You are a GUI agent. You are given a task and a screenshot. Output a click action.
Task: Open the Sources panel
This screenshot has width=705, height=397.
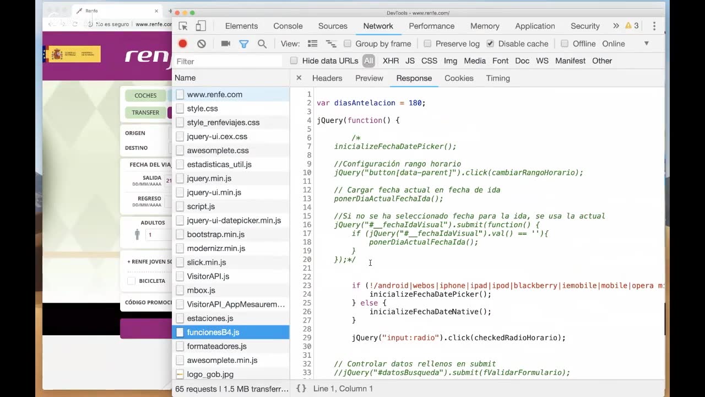pyautogui.click(x=333, y=26)
